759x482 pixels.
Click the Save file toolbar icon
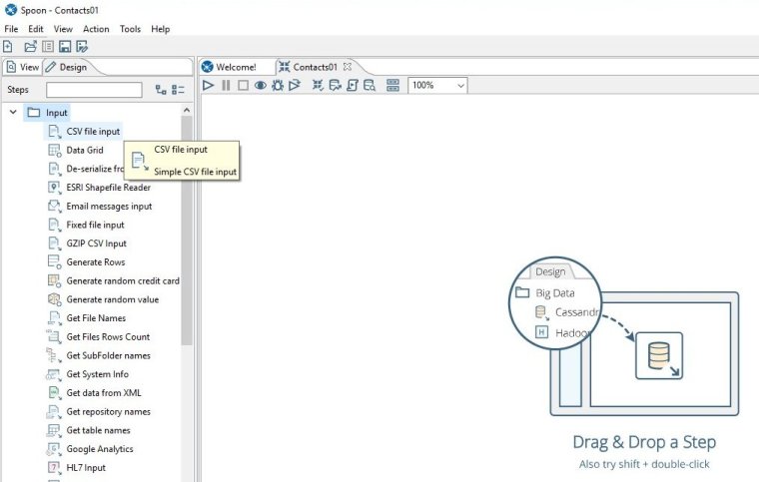pyautogui.click(x=64, y=47)
